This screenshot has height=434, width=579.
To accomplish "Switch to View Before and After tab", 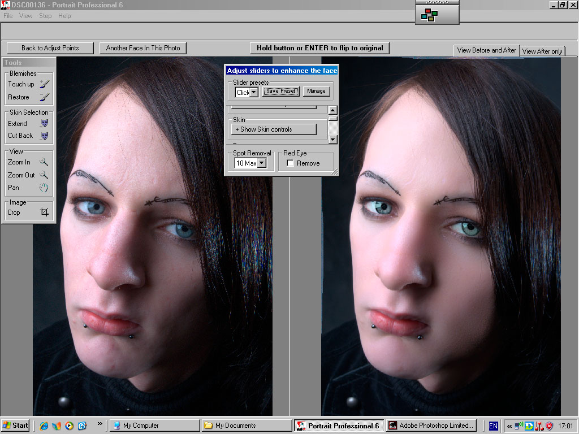I will tap(486, 50).
